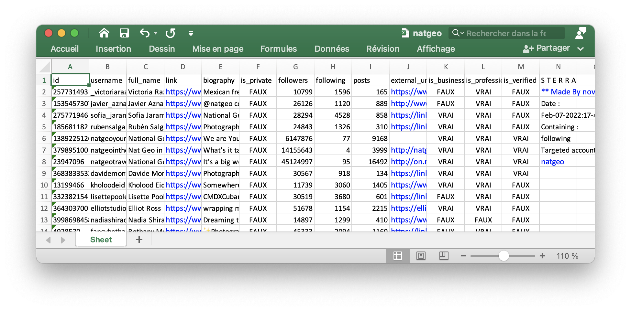Viewport: 631px width, 311px height.
Task: Click the Save floppy disk icon
Action: (x=124, y=33)
